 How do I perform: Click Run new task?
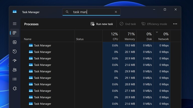(102, 24)
